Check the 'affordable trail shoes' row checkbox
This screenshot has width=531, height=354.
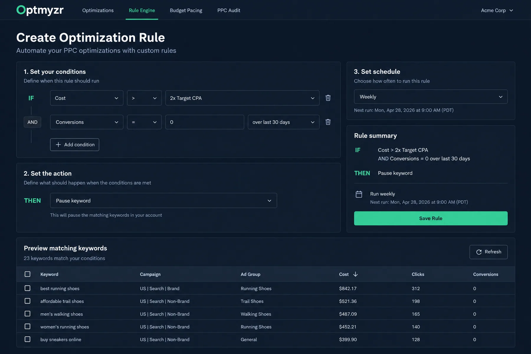point(27,301)
